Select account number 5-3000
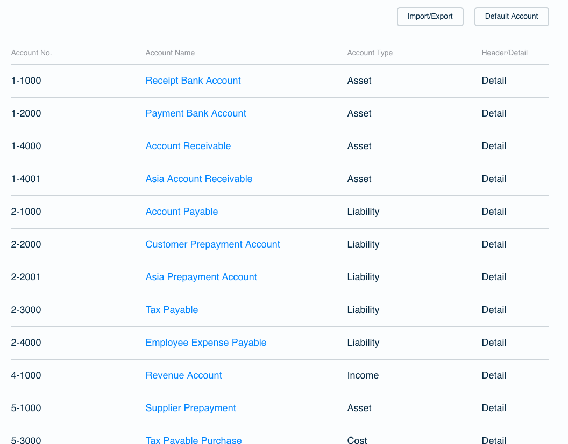This screenshot has height=444, width=568. click(26, 440)
